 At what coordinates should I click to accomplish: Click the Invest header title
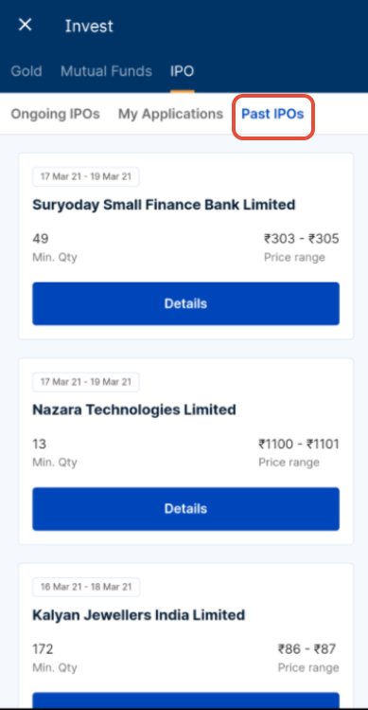click(89, 26)
